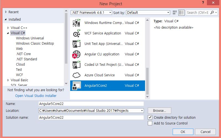Open Visual Studio Installer link
This screenshot has width=221, height=138.
tap(36, 96)
